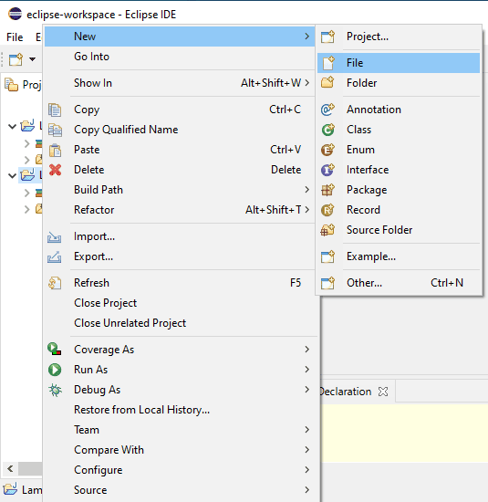Click the Coverage As icon
Viewport: 488px width, 502px height.
click(x=55, y=349)
